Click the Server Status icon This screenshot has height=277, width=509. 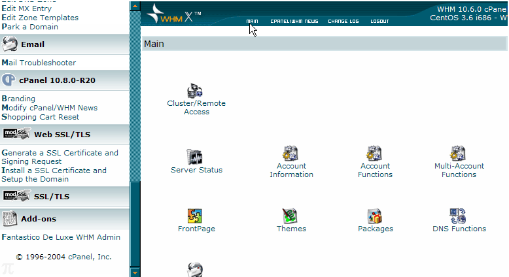click(196, 157)
